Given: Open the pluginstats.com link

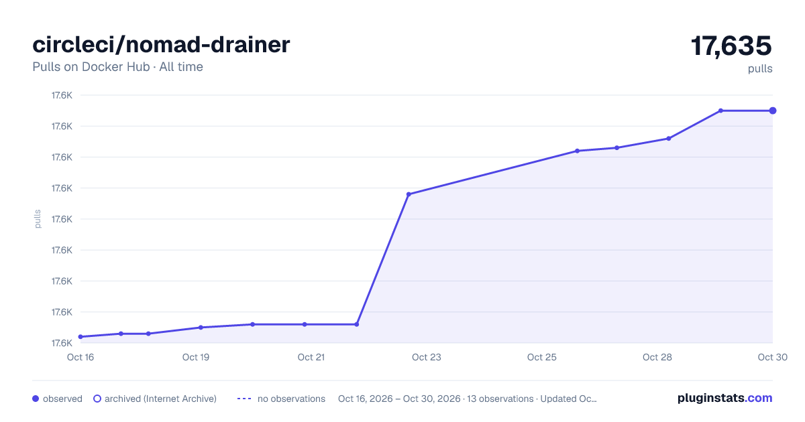Looking at the screenshot, I should [x=725, y=398].
